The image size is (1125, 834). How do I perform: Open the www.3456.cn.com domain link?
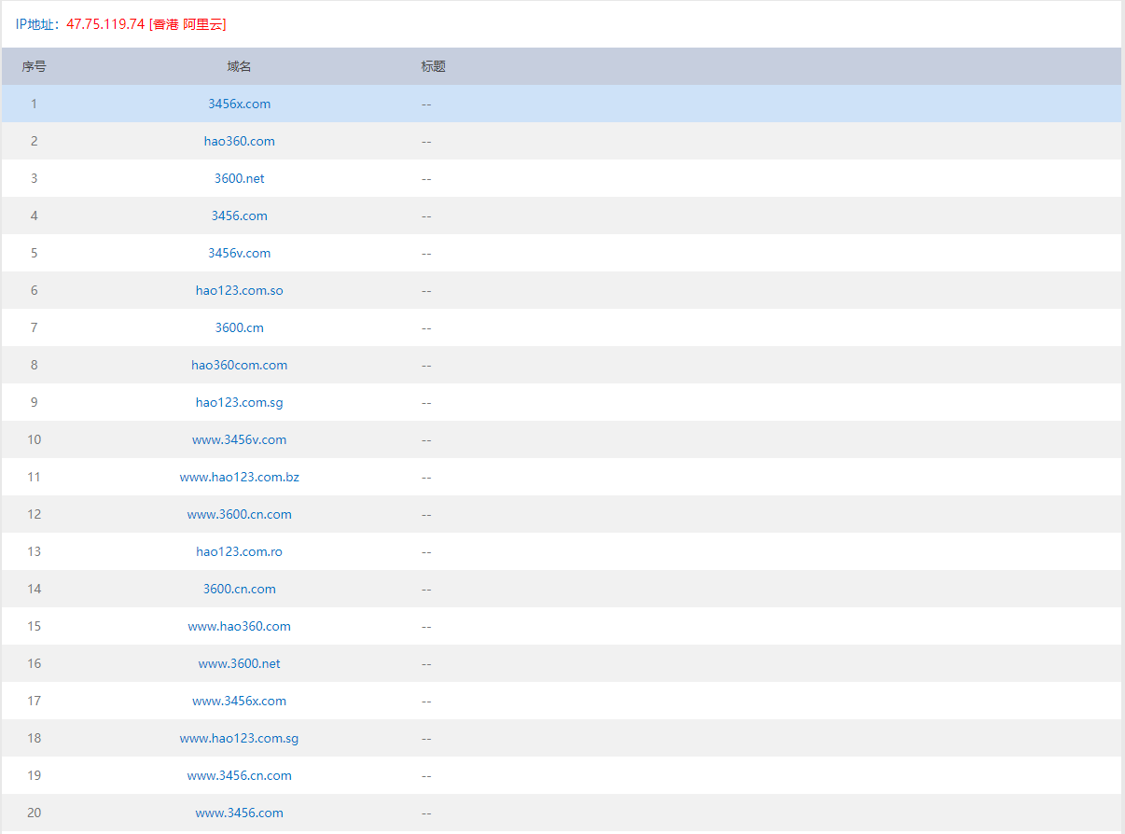pyautogui.click(x=239, y=775)
